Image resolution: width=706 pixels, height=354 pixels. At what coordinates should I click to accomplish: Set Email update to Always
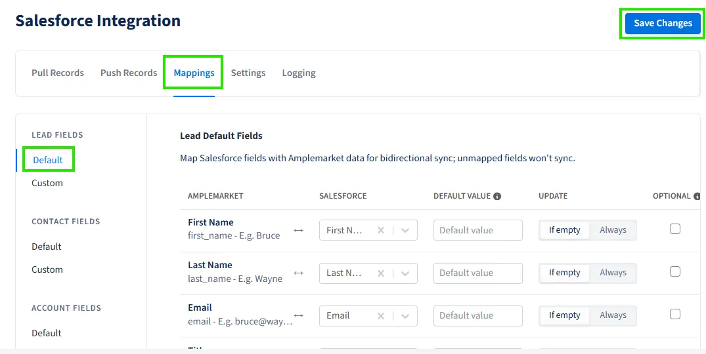click(613, 315)
